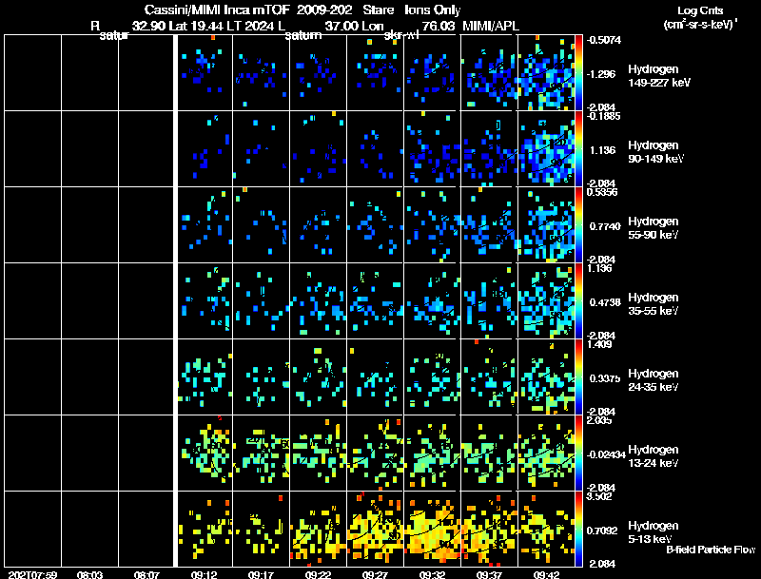
Task: Click the '09:17' time axis label
Action: [x=261, y=574]
